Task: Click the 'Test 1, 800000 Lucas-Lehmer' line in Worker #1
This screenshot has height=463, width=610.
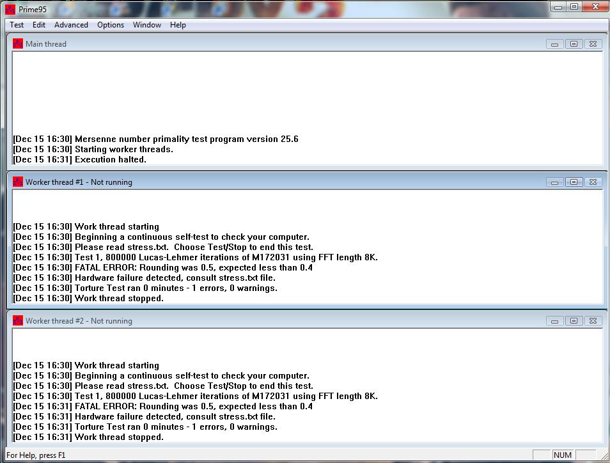Action: tap(195, 257)
